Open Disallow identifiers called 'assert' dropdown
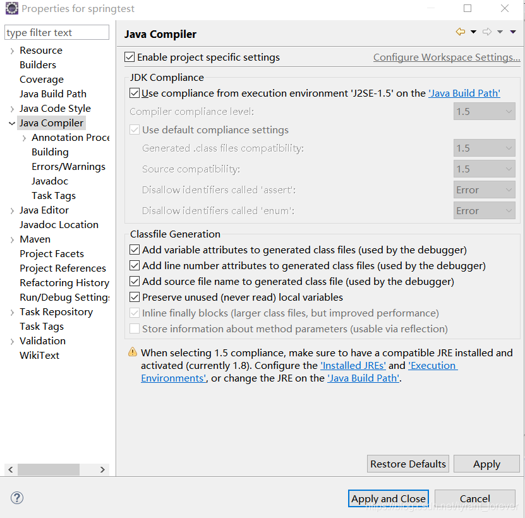The height and width of the screenshot is (518, 525). click(484, 190)
